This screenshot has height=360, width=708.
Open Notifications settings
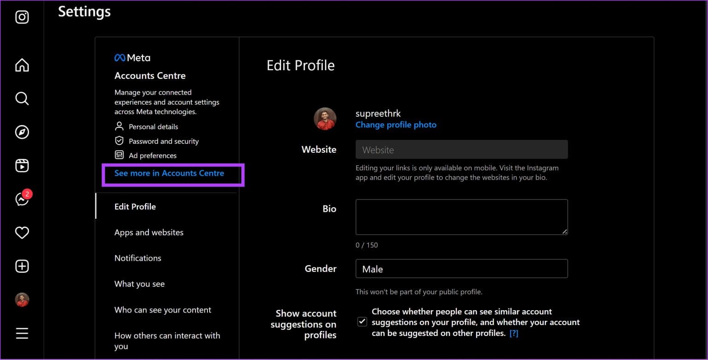137,258
